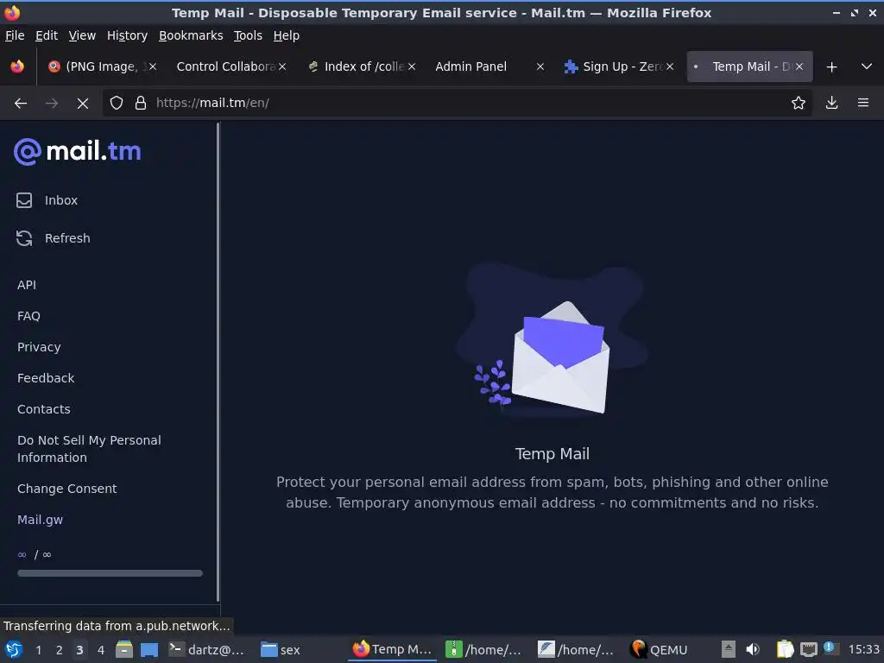The width and height of the screenshot is (884, 663).
Task: Open the Tools menu
Action: point(248,35)
